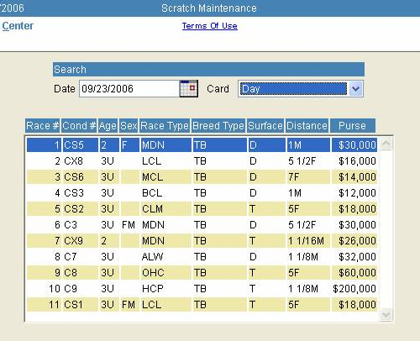Sort by the Purse column header
The image size is (420, 341).
(x=353, y=126)
